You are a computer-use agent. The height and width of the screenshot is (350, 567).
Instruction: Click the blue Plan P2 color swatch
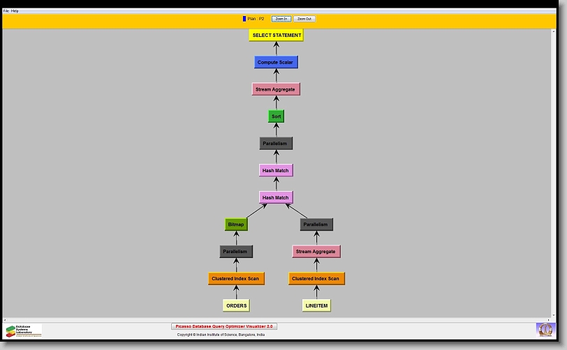pos(244,19)
